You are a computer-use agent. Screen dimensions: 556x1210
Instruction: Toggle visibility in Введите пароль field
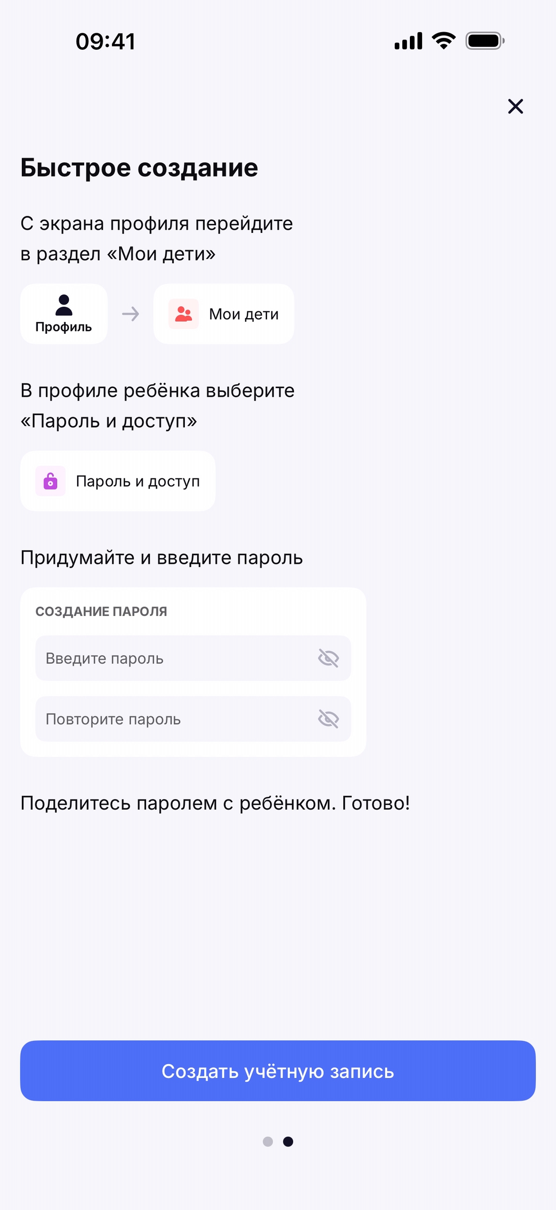[328, 658]
